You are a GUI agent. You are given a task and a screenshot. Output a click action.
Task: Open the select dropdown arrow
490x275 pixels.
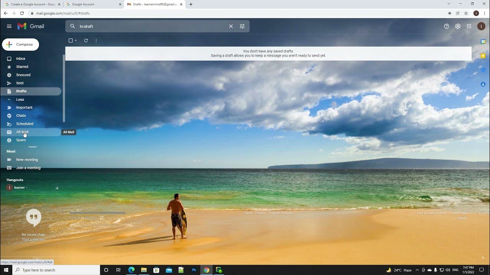click(76, 40)
